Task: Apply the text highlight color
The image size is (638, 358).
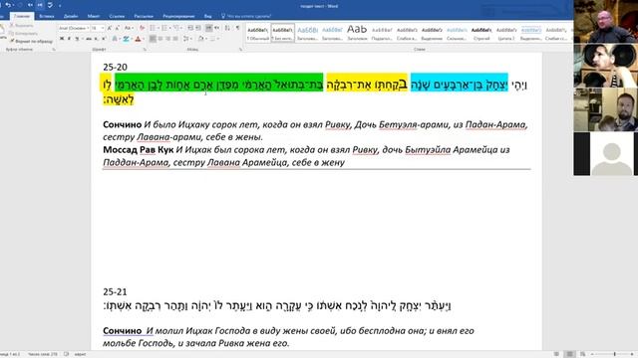Action: click(x=126, y=39)
